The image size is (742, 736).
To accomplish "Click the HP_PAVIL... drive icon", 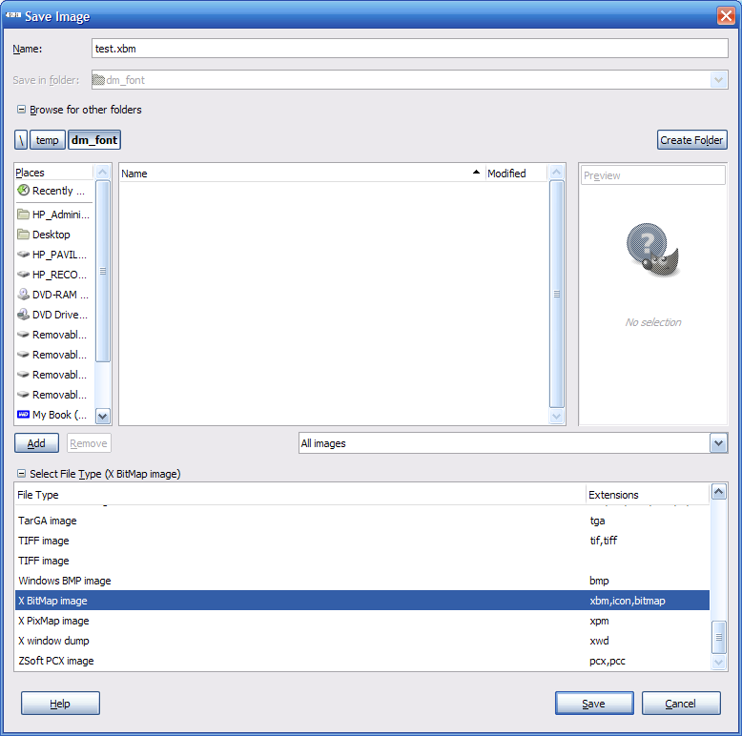I will (x=23, y=255).
